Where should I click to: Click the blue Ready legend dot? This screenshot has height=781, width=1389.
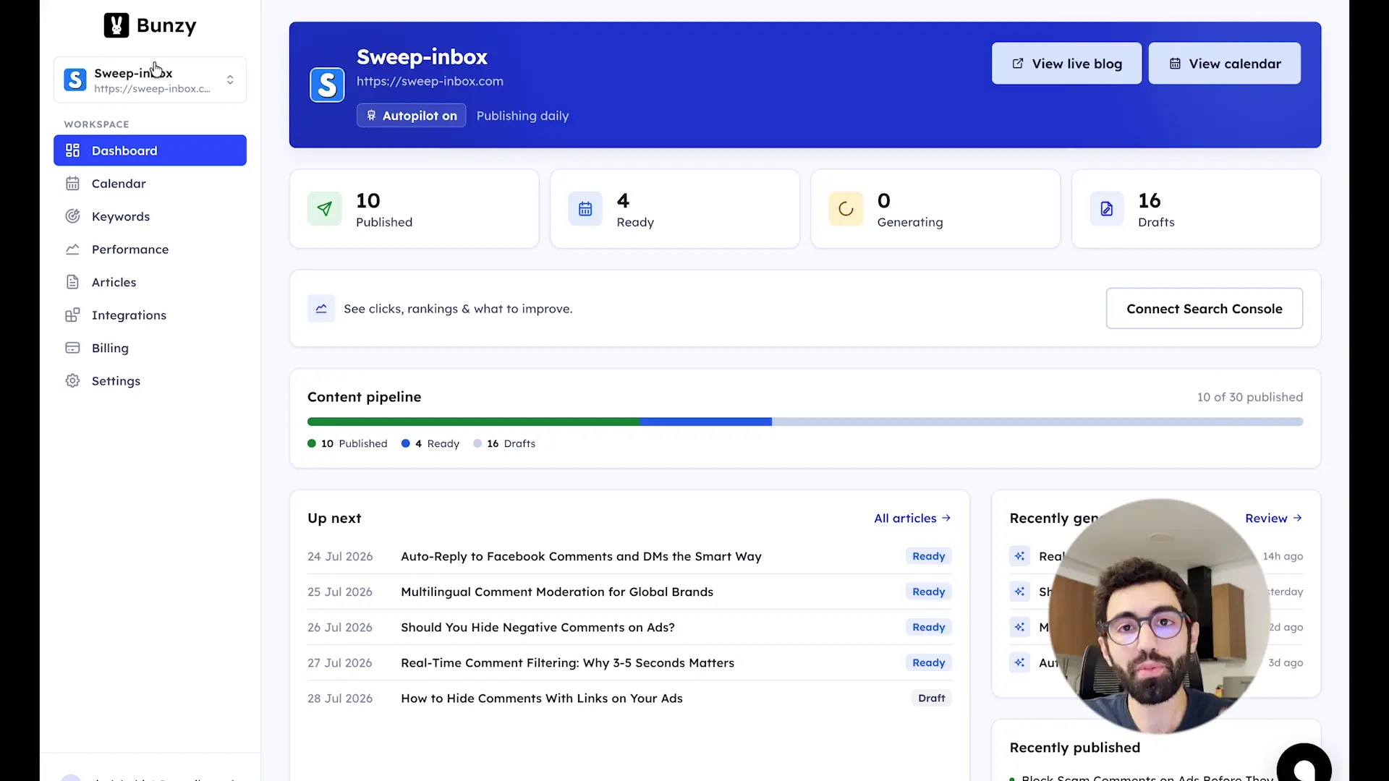point(406,443)
